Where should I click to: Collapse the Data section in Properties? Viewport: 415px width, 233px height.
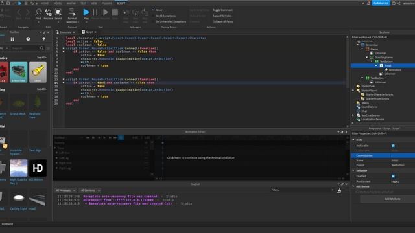tap(353, 140)
